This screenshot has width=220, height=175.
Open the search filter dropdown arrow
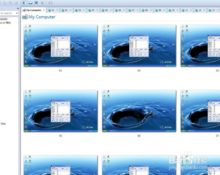[x=17, y=13]
